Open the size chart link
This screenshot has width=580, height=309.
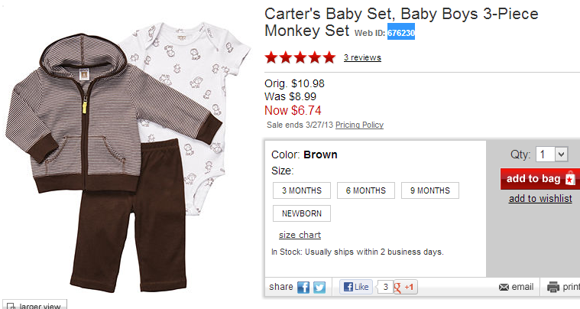tap(300, 235)
